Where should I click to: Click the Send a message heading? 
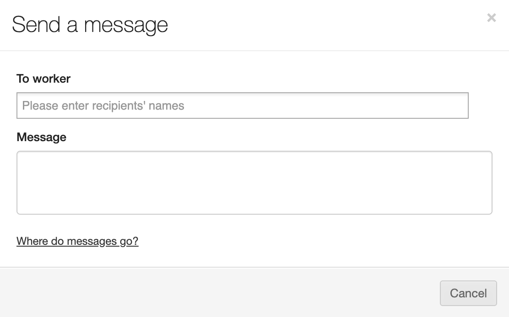coord(90,25)
